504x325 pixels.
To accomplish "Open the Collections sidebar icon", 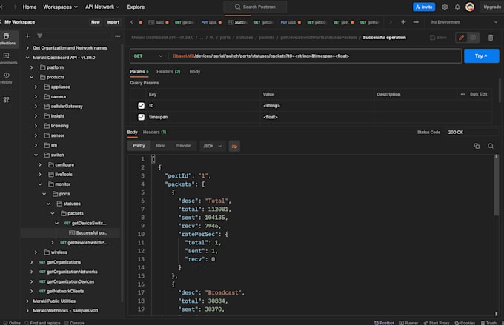I will click(x=7, y=38).
